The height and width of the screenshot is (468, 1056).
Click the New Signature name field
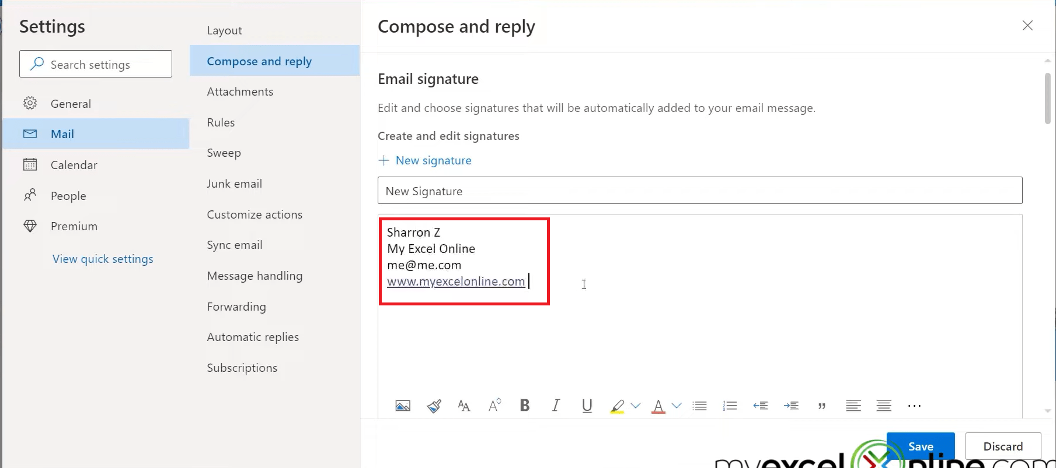click(x=700, y=191)
